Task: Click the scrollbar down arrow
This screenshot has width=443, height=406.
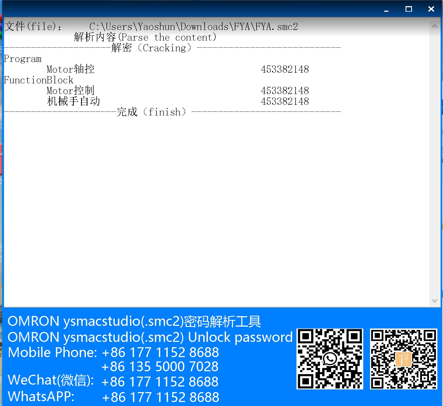Action: [x=434, y=301]
